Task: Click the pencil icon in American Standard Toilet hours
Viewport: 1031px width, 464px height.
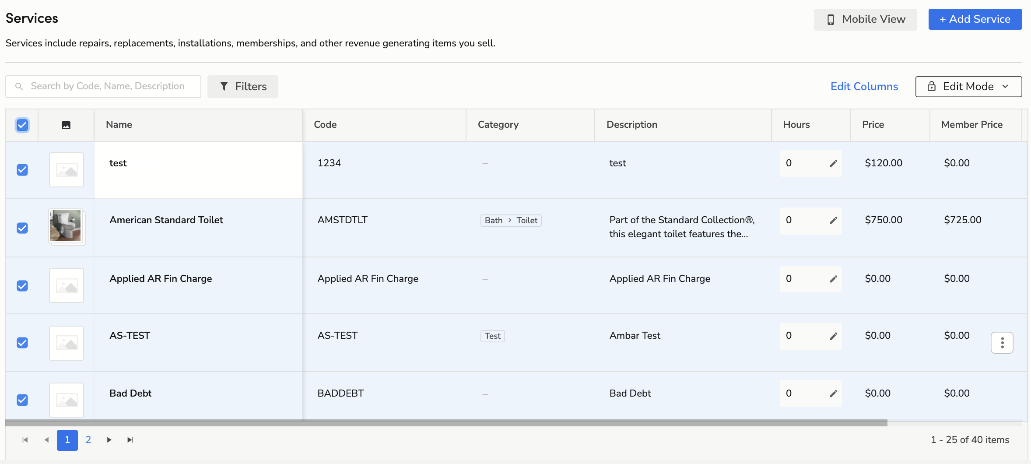Action: tap(833, 220)
